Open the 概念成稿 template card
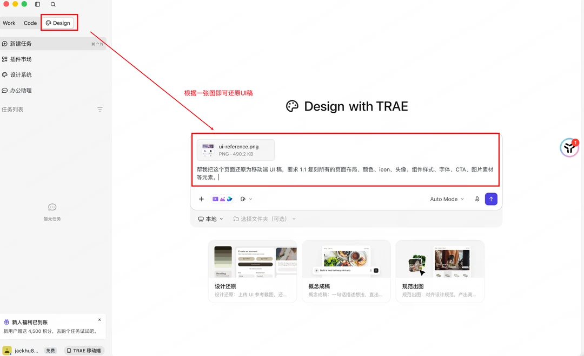584x356 pixels. 346,271
